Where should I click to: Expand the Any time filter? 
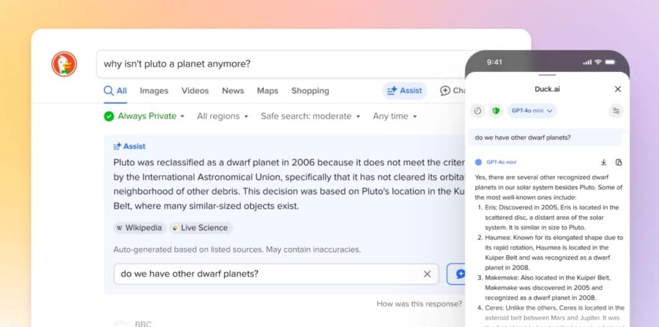(394, 116)
